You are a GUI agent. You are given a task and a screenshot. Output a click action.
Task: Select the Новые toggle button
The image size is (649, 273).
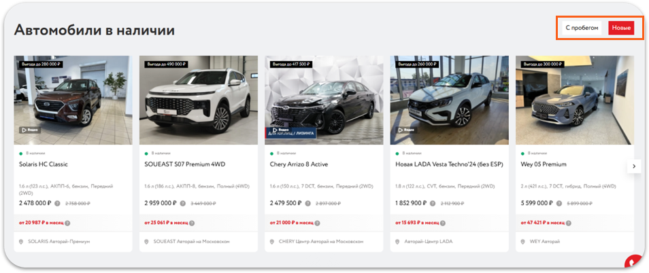pos(621,28)
